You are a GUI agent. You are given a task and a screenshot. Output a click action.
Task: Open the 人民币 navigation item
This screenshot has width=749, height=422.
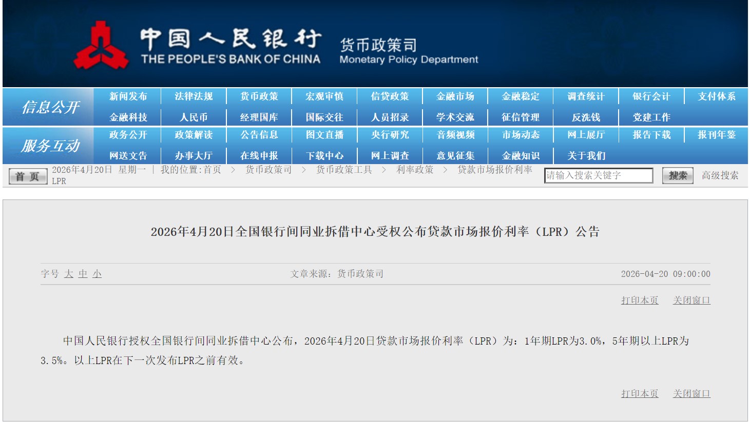click(193, 116)
